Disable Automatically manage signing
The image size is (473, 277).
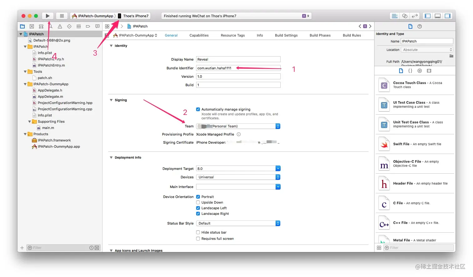coord(198,109)
